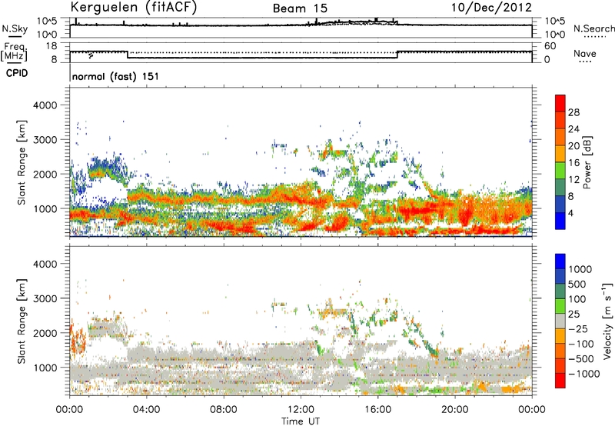
Task: Click the frequency step line panel
Action: pyautogui.click(x=301, y=52)
